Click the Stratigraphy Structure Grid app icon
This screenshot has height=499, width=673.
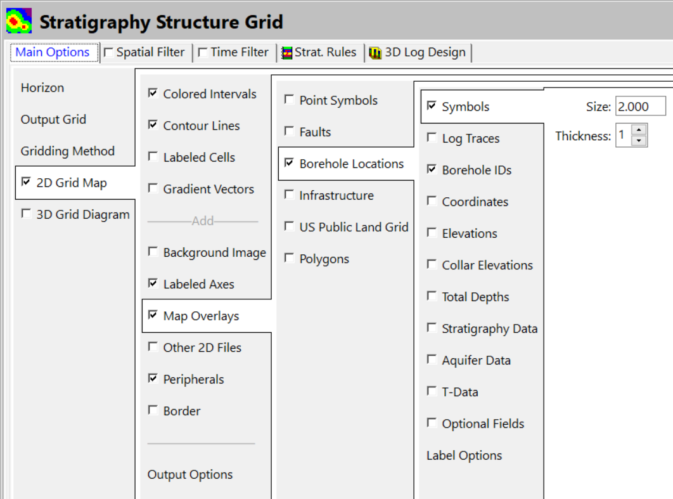(19, 22)
